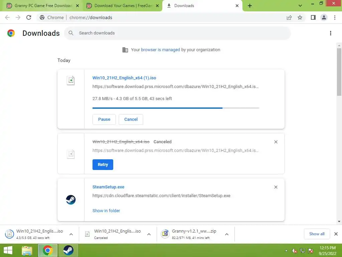Open the Win10_21H2_English_x64 (1).iso file link
The width and height of the screenshot is (342, 257).
click(x=124, y=78)
